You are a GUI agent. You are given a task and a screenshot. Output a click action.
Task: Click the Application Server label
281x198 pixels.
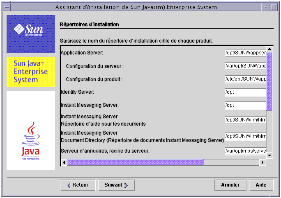tap(82, 53)
